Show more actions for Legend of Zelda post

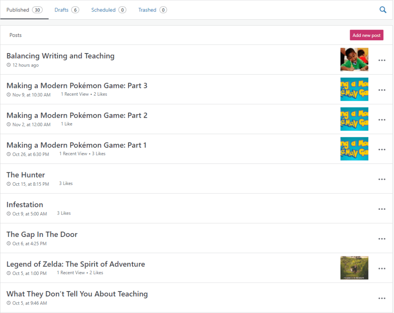click(x=382, y=268)
